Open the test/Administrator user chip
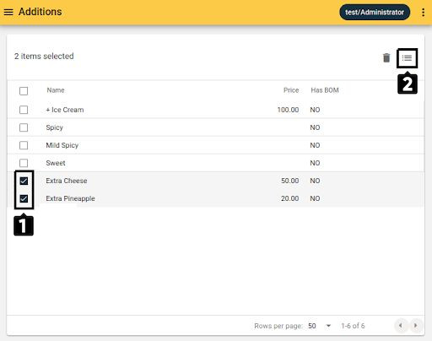The height and width of the screenshot is (341, 432). (x=375, y=13)
